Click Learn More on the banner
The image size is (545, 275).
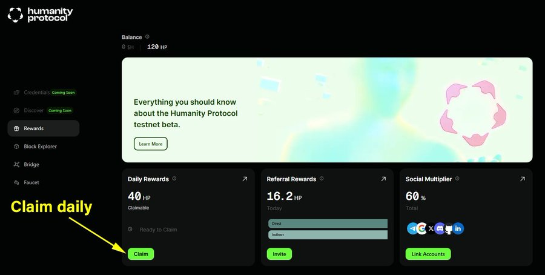(151, 144)
